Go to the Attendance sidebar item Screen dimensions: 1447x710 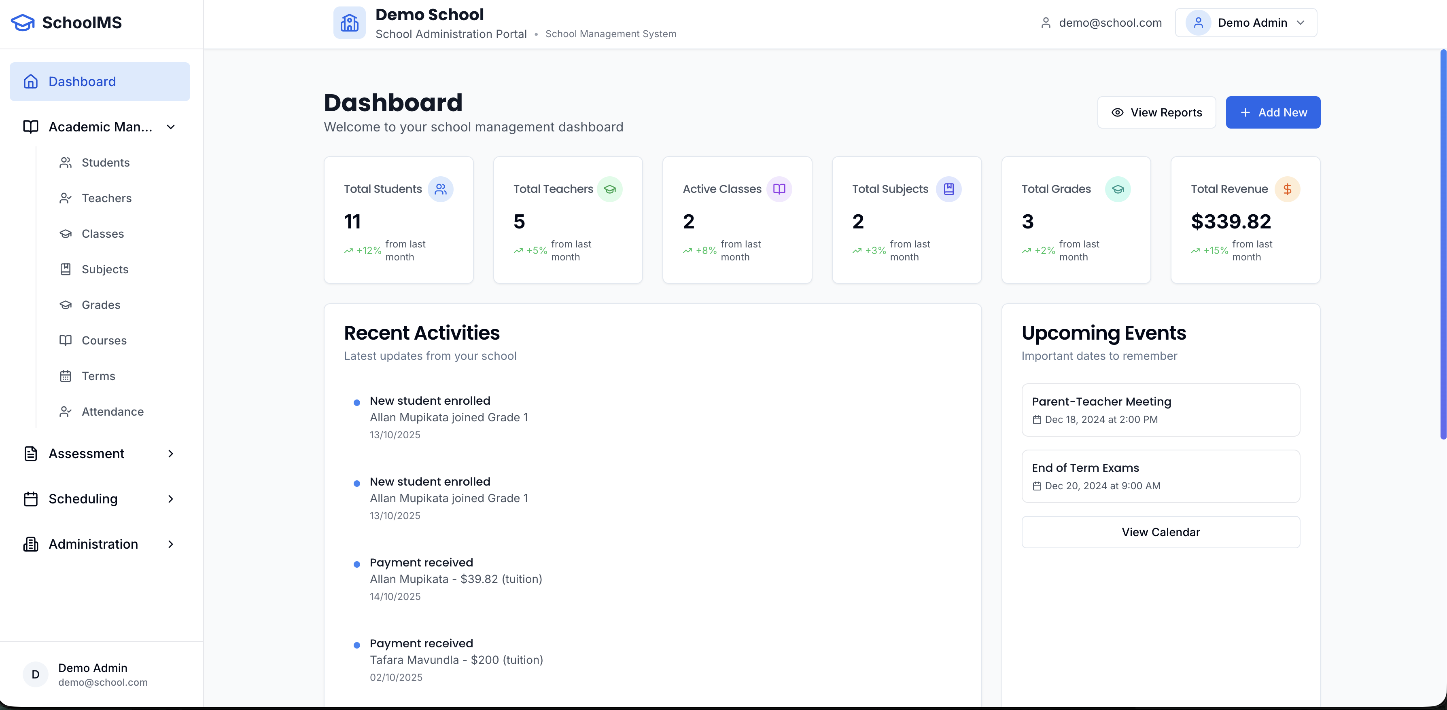tap(112, 412)
